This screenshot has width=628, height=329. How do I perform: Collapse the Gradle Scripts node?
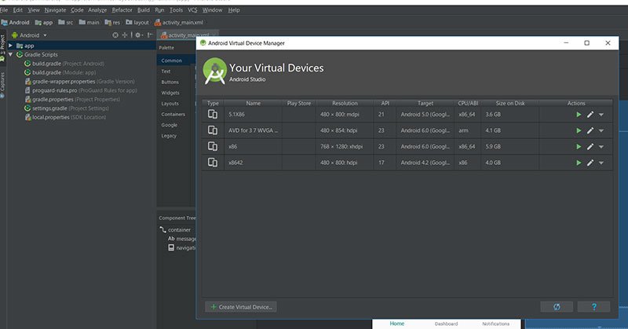10,54
